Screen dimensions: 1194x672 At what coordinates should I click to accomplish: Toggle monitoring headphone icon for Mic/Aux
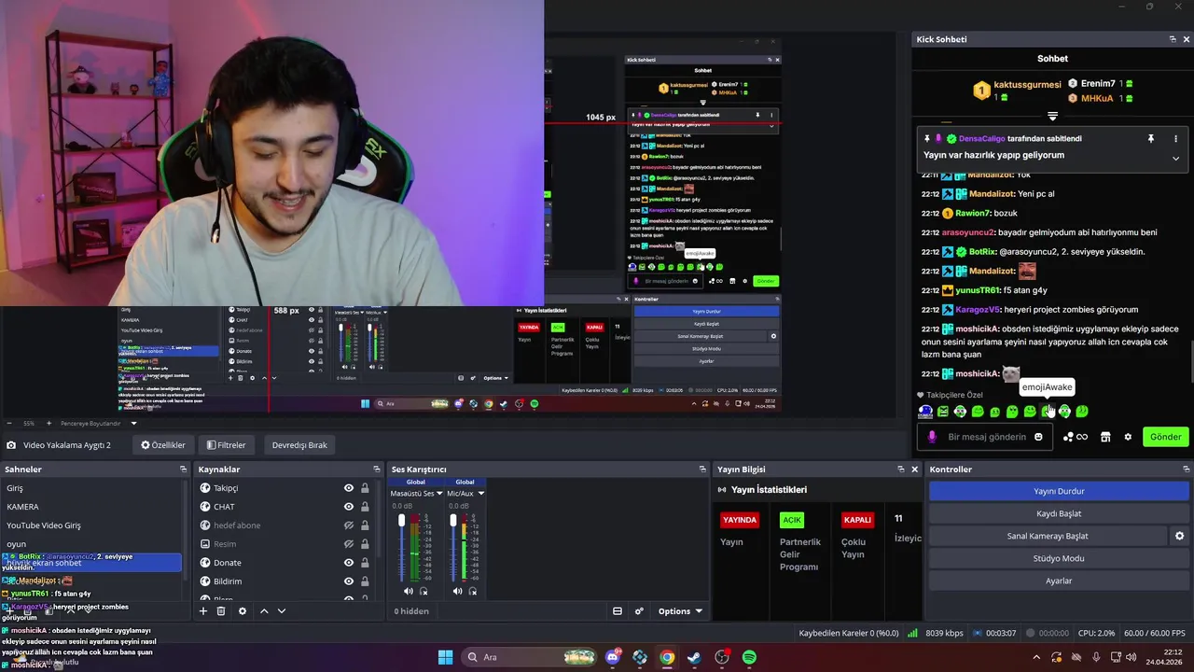click(472, 591)
